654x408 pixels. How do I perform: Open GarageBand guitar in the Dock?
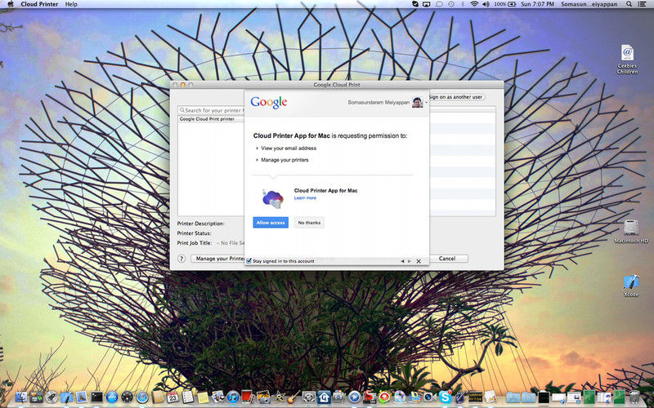coord(293,397)
